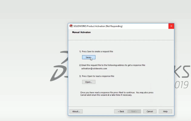Go back using the < Back button
Viewport: 191px width, 121px height.
coord(121,111)
